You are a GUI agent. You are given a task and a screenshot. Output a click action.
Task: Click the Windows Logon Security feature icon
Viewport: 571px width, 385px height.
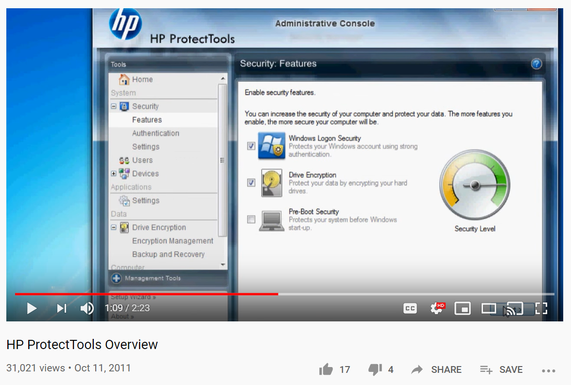click(271, 145)
